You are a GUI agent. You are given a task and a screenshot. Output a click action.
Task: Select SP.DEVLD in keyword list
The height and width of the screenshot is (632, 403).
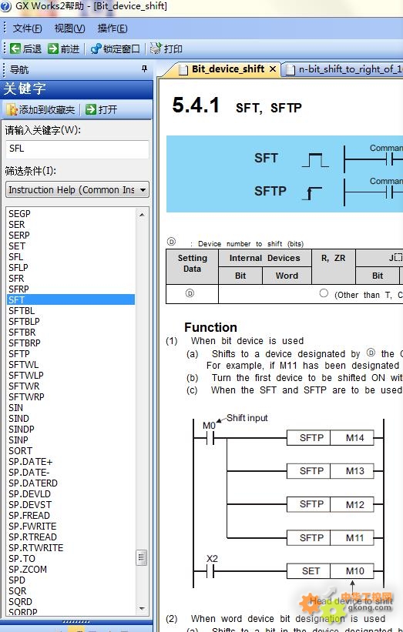click(29, 494)
